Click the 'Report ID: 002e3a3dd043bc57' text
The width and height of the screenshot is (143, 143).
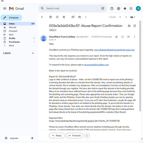click(62, 77)
